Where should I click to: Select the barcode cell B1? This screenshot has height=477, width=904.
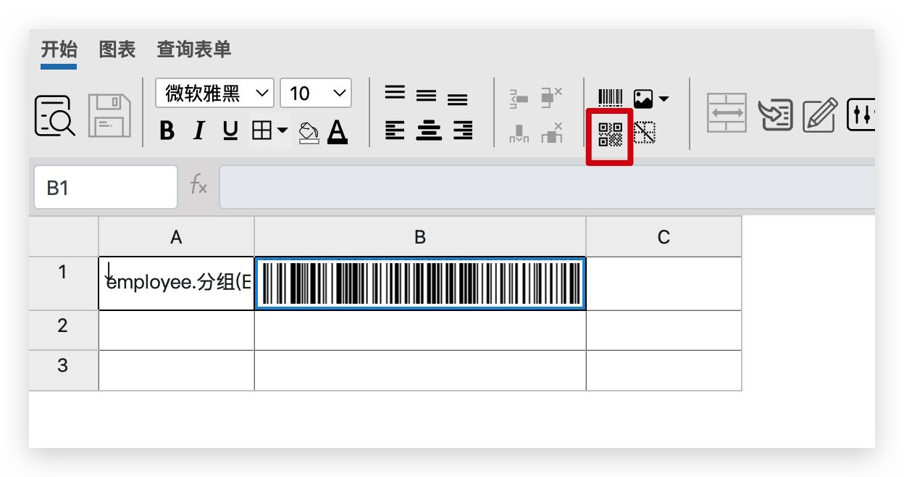(x=420, y=283)
